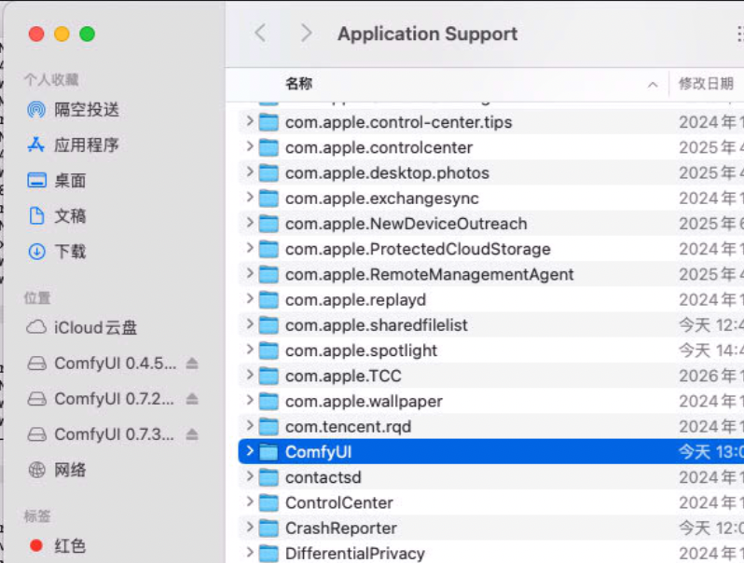Click the forward navigation arrow
This screenshot has height=563, width=744.
[306, 34]
